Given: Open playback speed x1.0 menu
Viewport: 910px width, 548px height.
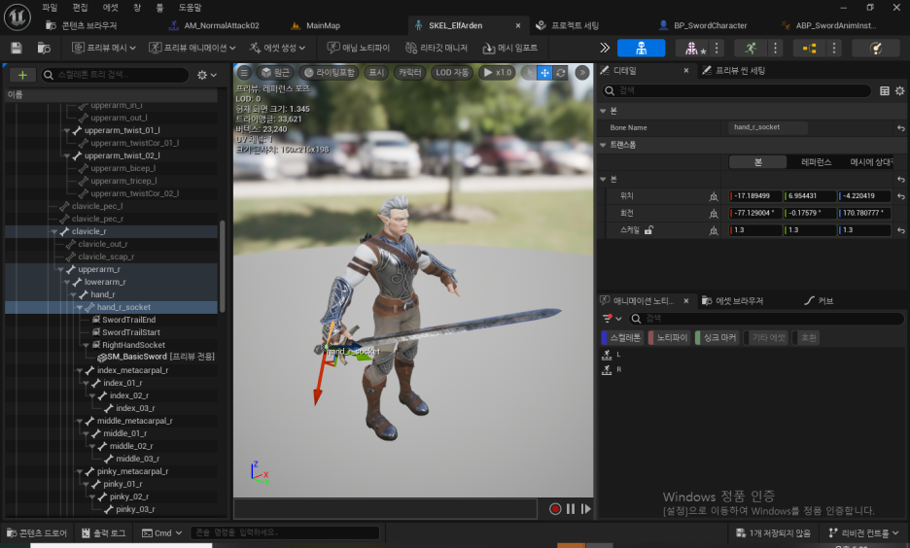Looking at the screenshot, I should pos(498,73).
